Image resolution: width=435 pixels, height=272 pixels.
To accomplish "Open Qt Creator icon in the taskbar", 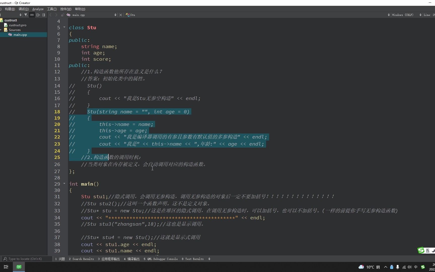I will point(19,267).
